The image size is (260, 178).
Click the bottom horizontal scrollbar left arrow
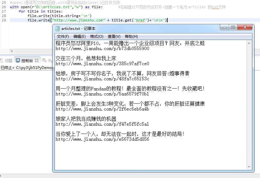1,176
